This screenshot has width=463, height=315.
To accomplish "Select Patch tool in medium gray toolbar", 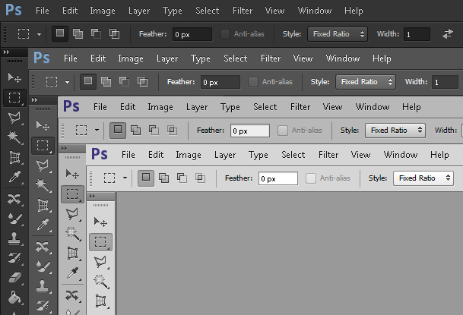I will tap(71, 295).
